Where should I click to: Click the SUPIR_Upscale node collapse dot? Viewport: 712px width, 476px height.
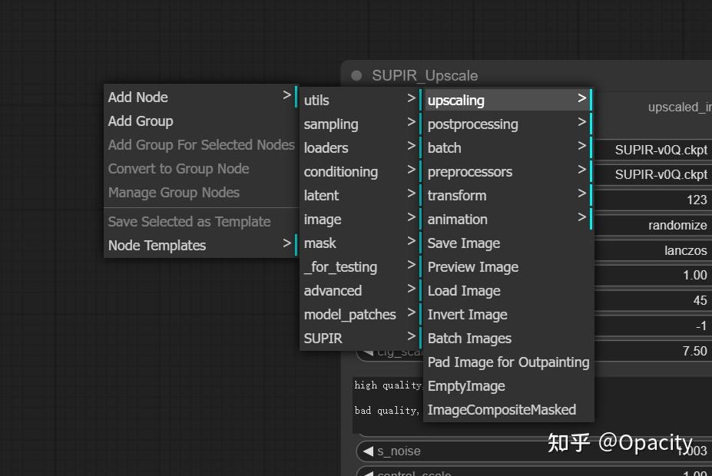[x=356, y=75]
